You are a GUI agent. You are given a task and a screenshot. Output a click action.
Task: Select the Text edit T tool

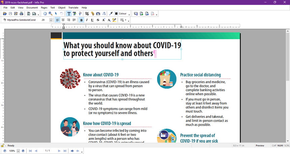point(69,14)
